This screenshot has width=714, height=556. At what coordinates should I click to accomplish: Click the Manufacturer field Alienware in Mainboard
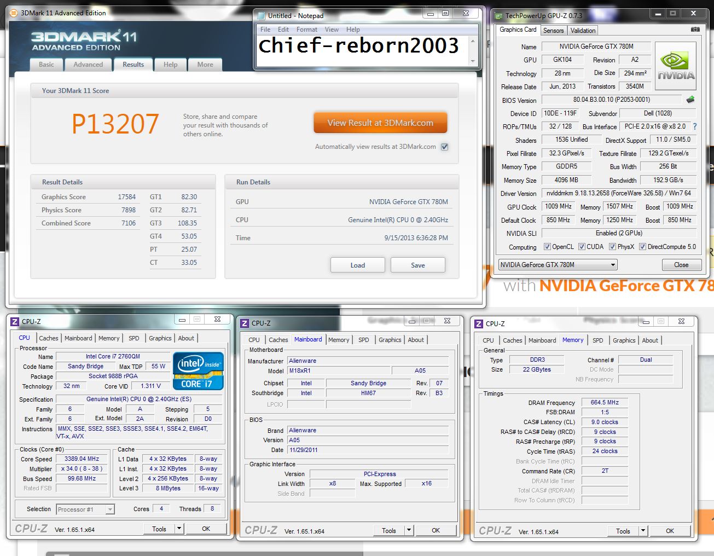coord(368,361)
